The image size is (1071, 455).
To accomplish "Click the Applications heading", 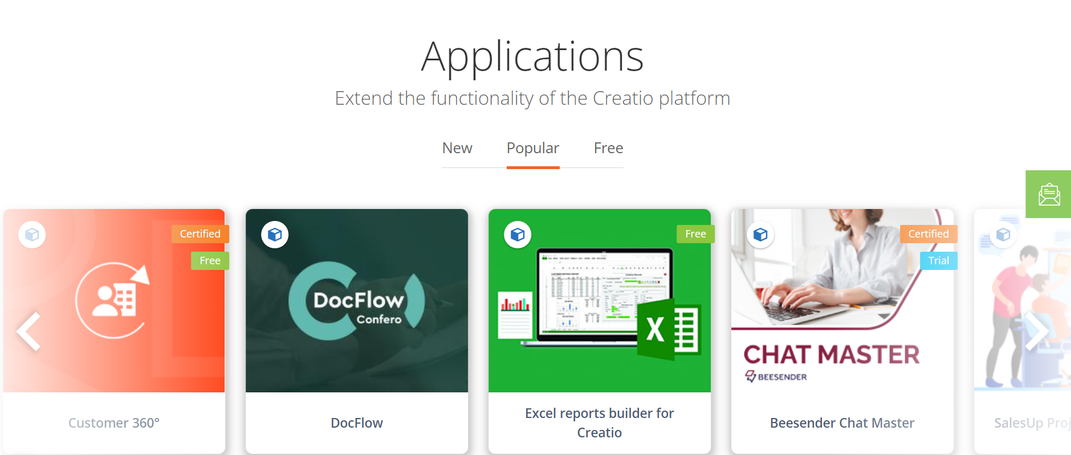I will tap(532, 57).
